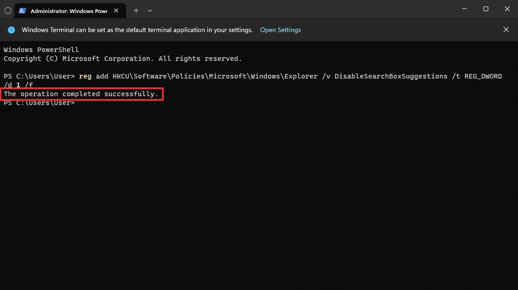The image size is (518, 290).
Task: Dismiss the default terminal notification bar
Action: (506, 30)
